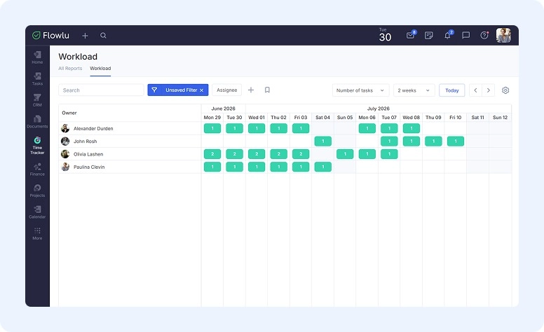Viewport: 544px width, 332px height.
Task: Open global search magnifier in top bar
Action: pos(103,35)
